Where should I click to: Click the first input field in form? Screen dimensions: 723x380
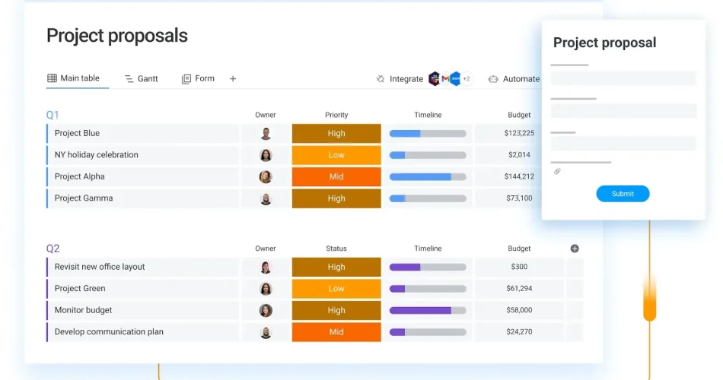[623, 78]
